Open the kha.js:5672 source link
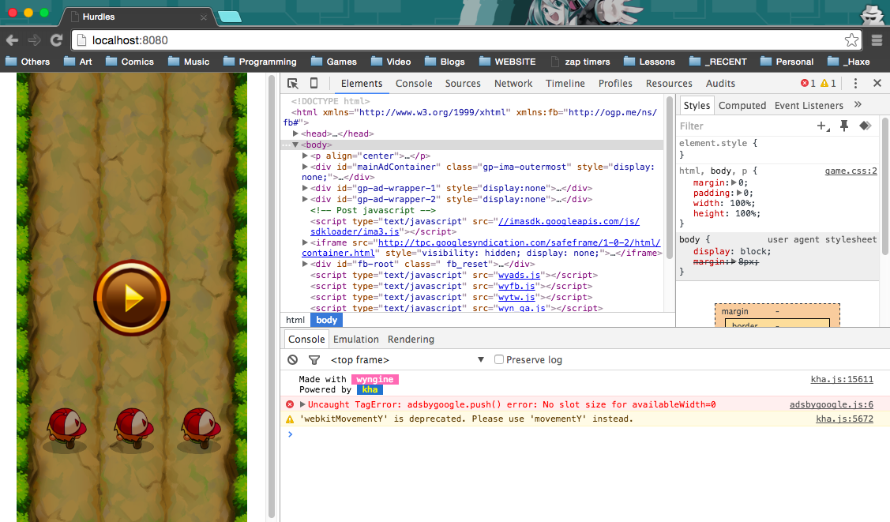The width and height of the screenshot is (890, 522). click(845, 419)
